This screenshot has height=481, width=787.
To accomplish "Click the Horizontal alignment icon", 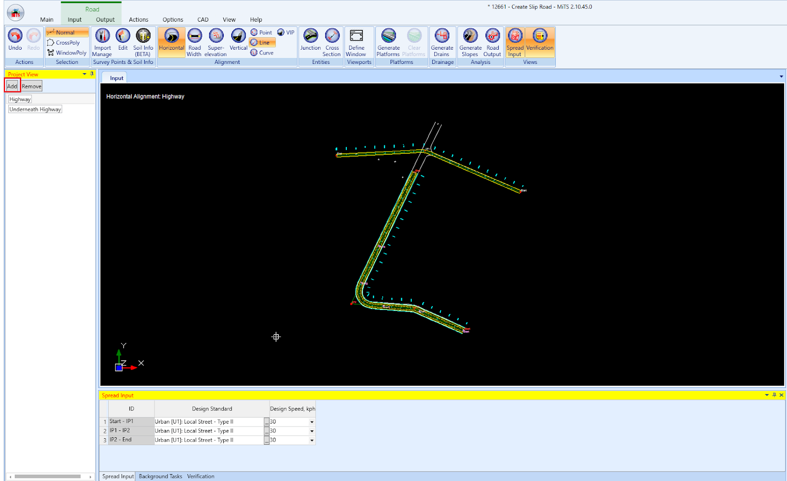I will 171,37.
